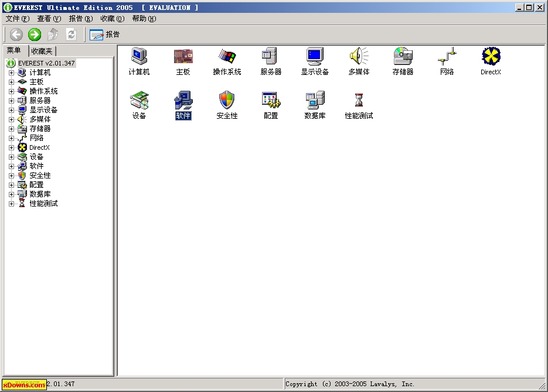Expand the 设备 tree node
Image resolution: width=548 pixels, height=392 pixels.
(x=11, y=157)
